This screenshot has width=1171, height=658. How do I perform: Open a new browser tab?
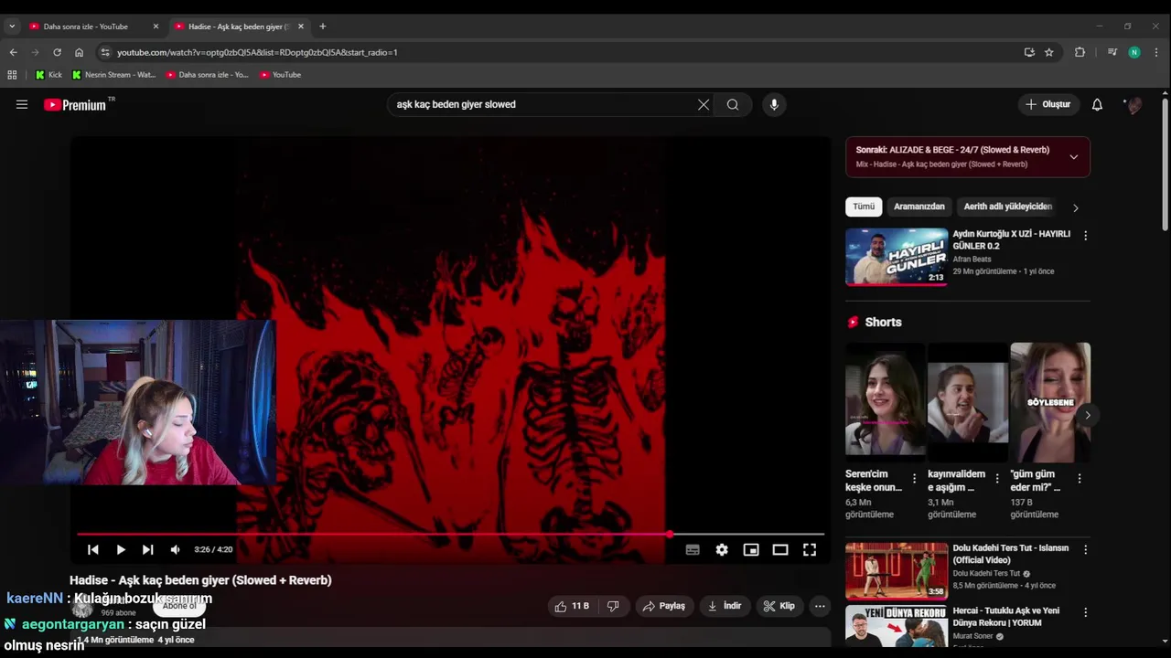click(322, 27)
